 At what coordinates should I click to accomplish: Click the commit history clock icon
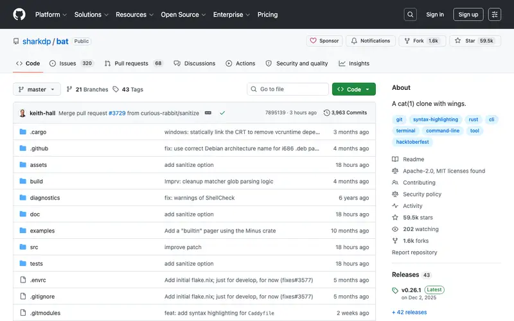[x=326, y=113]
